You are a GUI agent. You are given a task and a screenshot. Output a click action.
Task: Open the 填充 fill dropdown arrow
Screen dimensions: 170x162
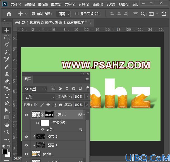pyautogui.click(x=87, y=105)
